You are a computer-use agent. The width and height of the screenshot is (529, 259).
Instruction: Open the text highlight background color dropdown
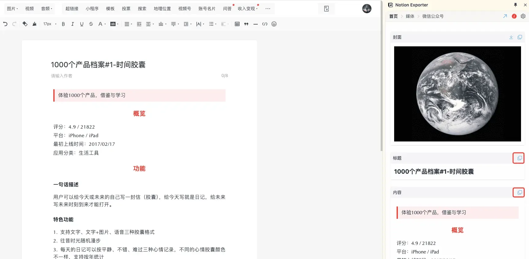(x=114, y=24)
